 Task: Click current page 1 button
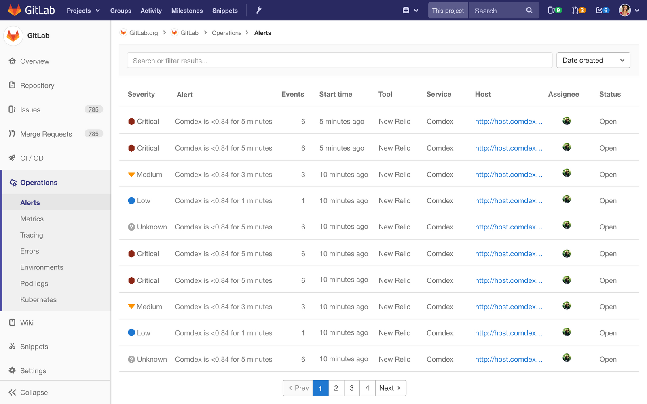coord(321,388)
